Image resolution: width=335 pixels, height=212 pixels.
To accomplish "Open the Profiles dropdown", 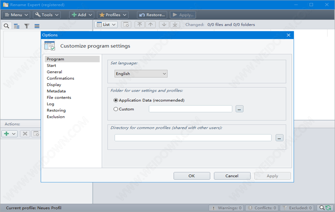I will click(113, 15).
